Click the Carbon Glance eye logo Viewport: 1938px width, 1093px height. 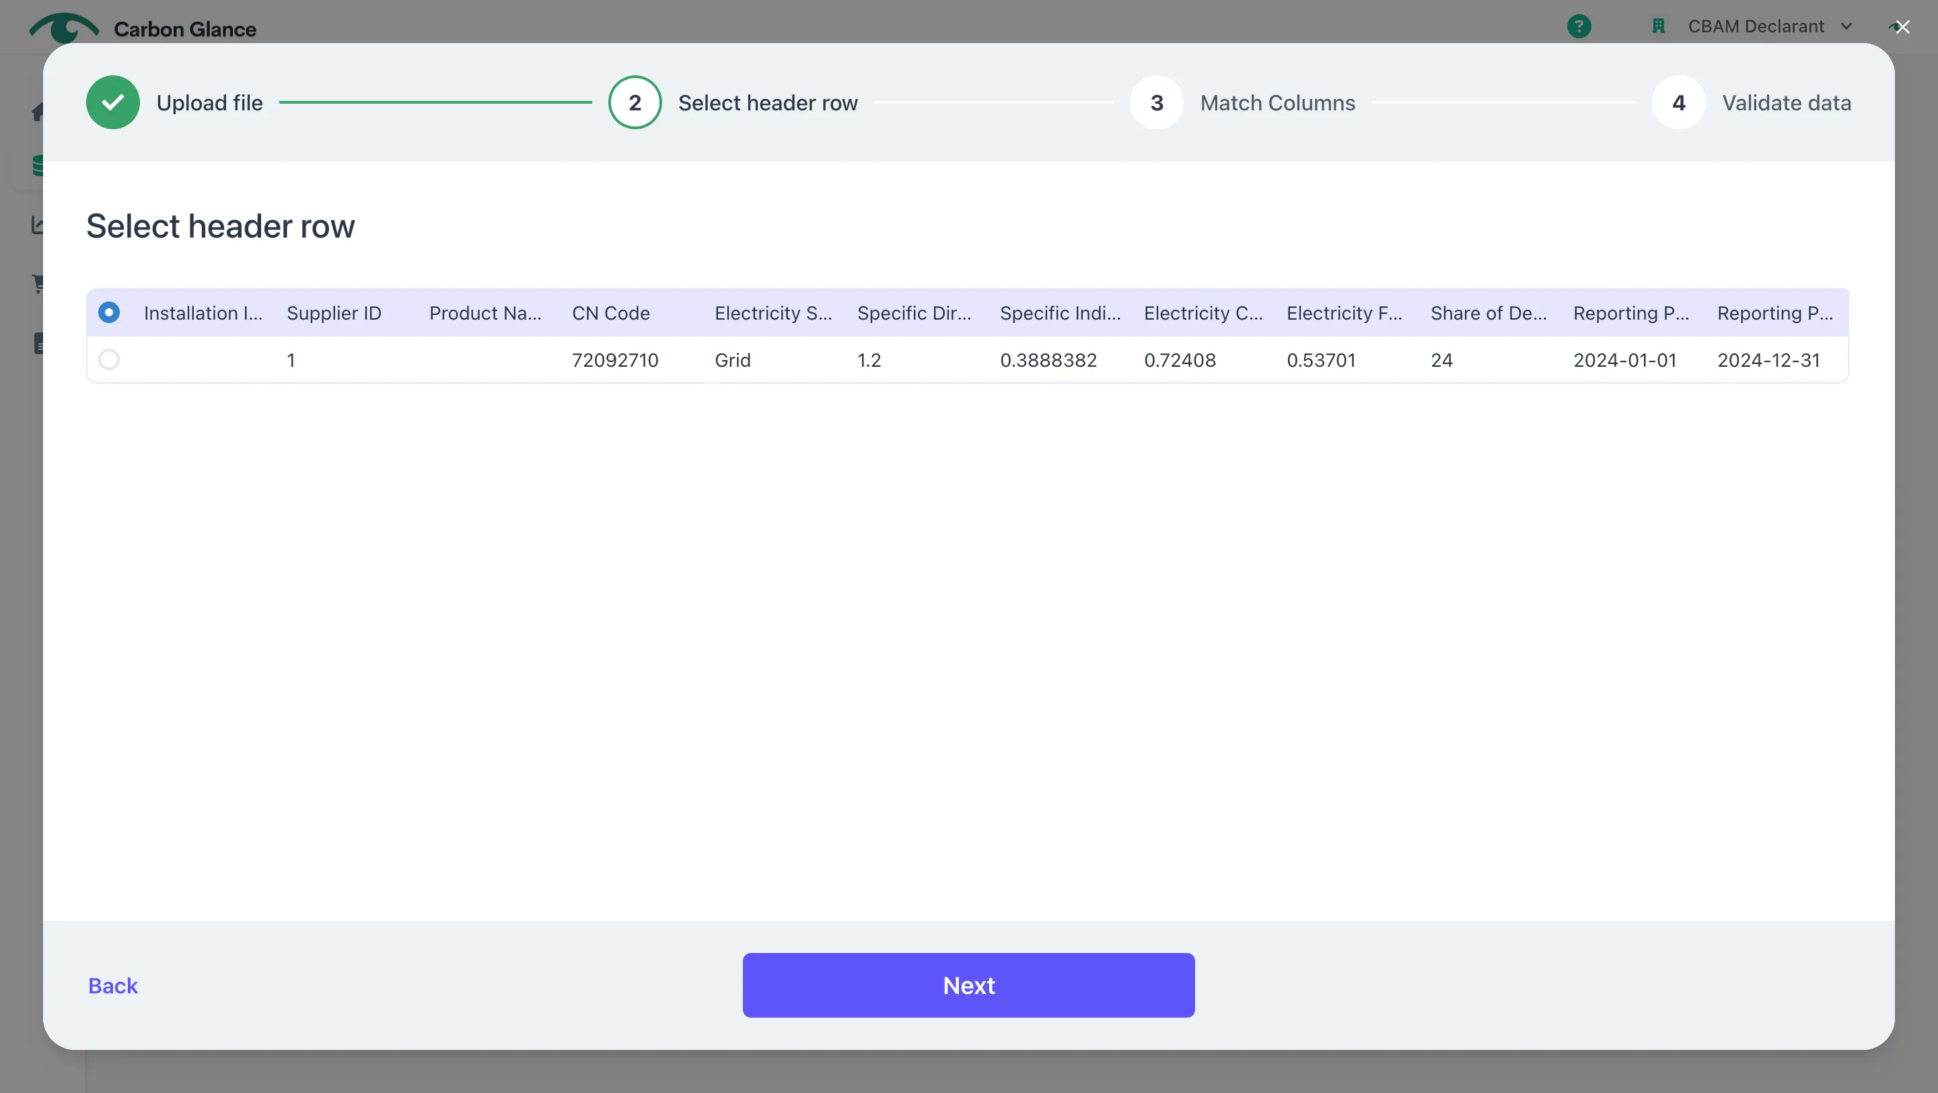click(x=64, y=28)
